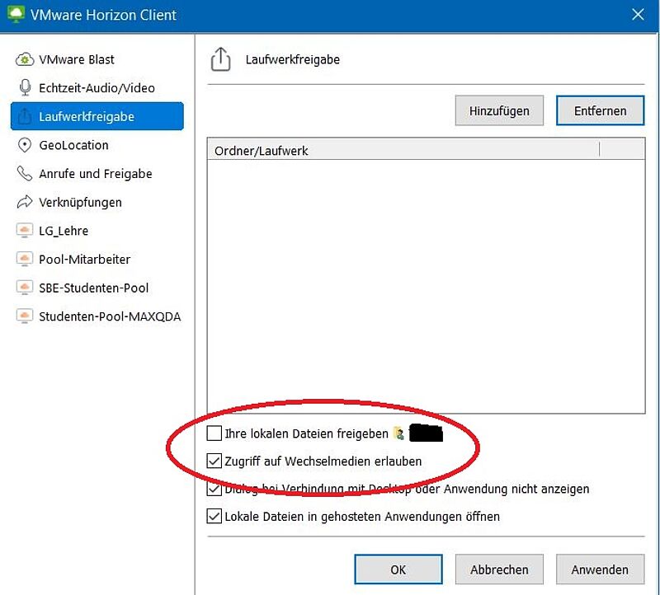Click the share icon beside Laufwerkfreigabe in sidebar
Viewport: 660px width, 595px height.
25,116
